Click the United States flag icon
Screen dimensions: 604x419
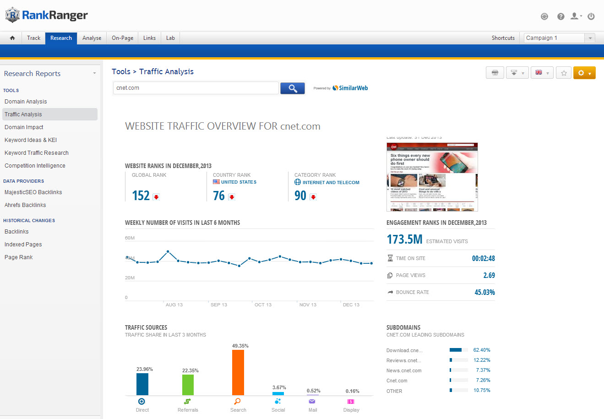(216, 182)
